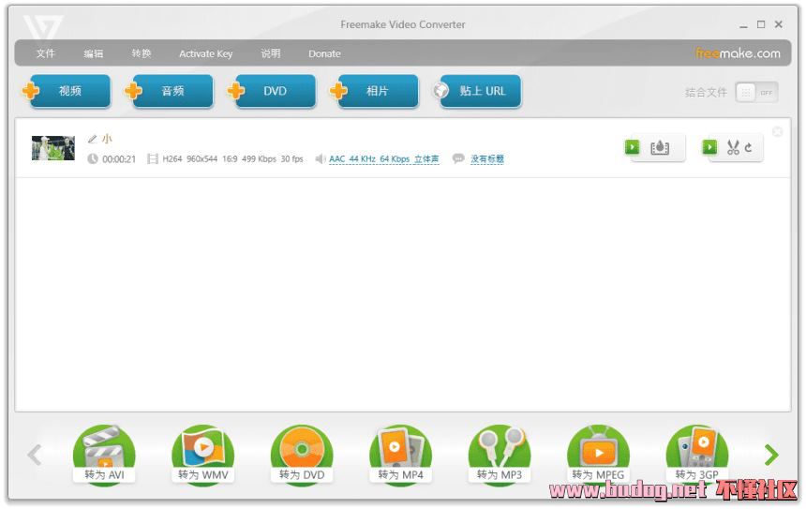Open the 编辑 menu
806x509 pixels.
pos(93,53)
